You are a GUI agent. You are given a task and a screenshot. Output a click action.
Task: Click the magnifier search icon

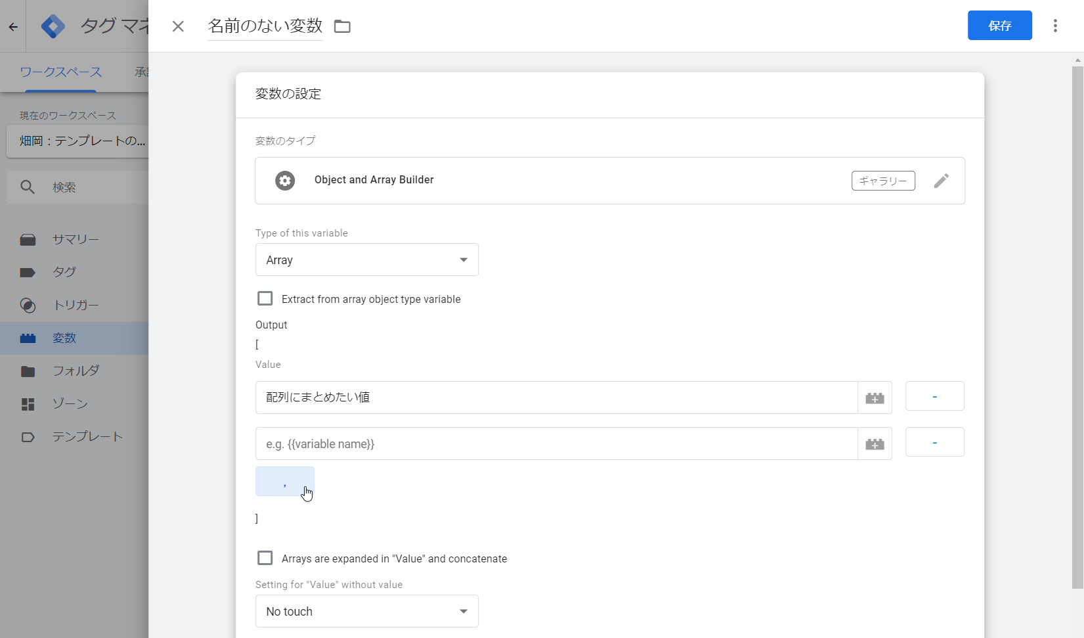28,187
